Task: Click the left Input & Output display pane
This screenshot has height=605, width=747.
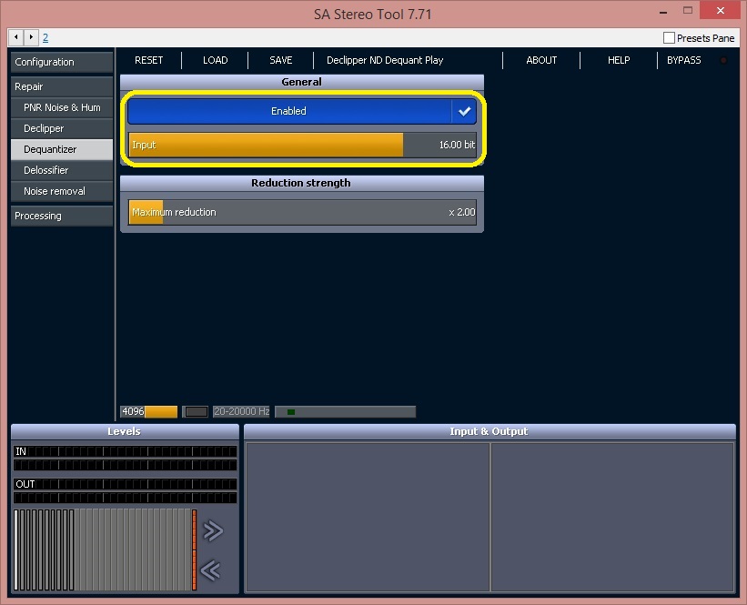Action: pos(368,518)
